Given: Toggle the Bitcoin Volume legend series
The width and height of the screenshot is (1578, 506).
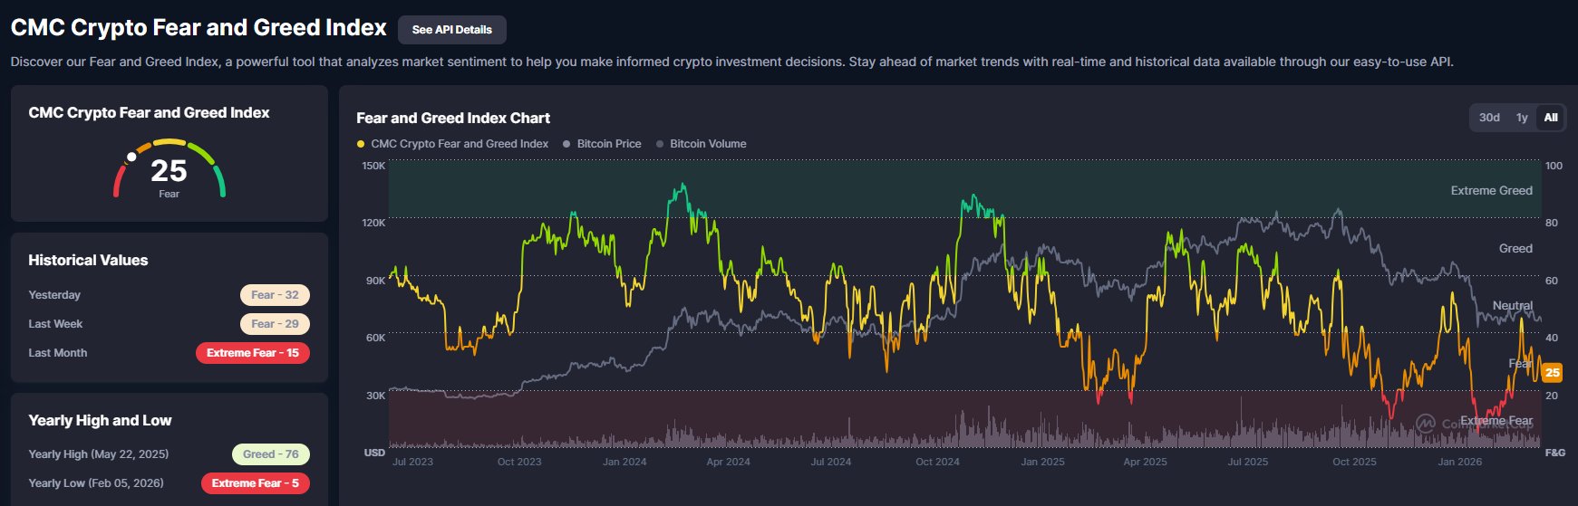Looking at the screenshot, I should pos(701,144).
